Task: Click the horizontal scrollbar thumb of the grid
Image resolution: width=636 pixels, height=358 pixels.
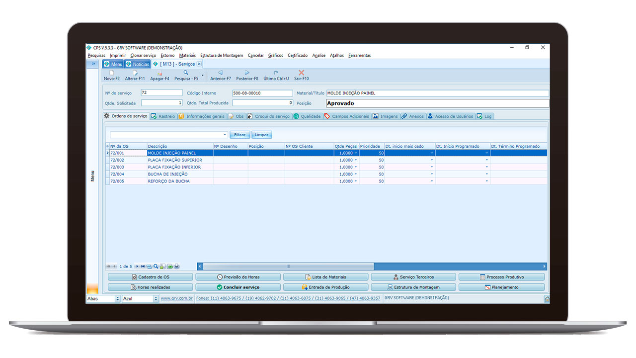Action: tap(288, 267)
